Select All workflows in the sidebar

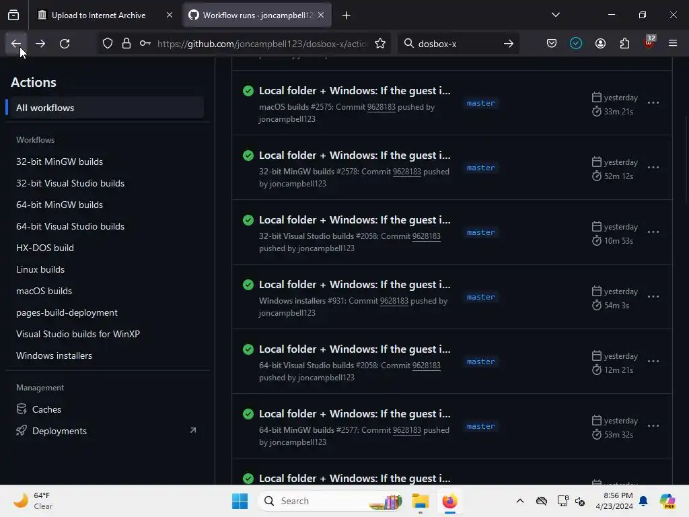click(x=104, y=108)
